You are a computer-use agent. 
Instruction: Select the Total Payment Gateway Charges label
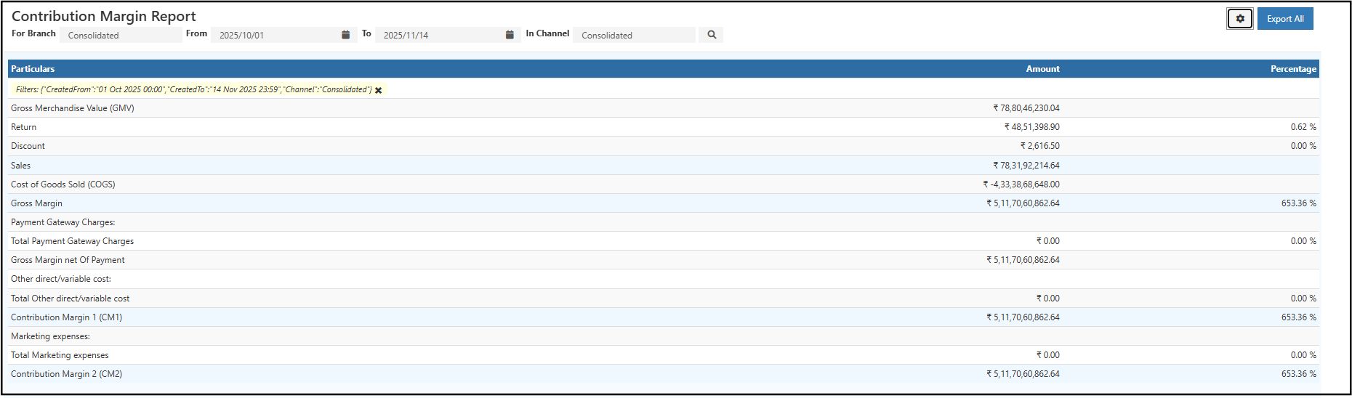click(72, 241)
